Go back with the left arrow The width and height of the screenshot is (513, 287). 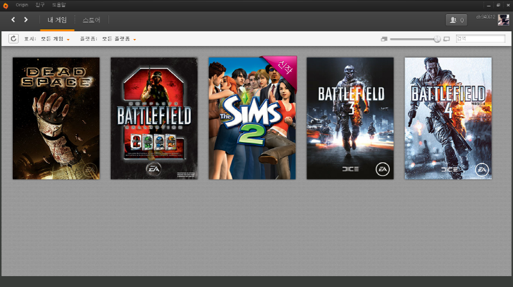(13, 20)
